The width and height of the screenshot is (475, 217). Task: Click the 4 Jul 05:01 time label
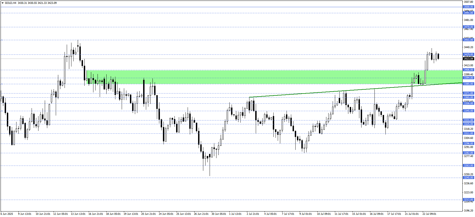coord(270,214)
